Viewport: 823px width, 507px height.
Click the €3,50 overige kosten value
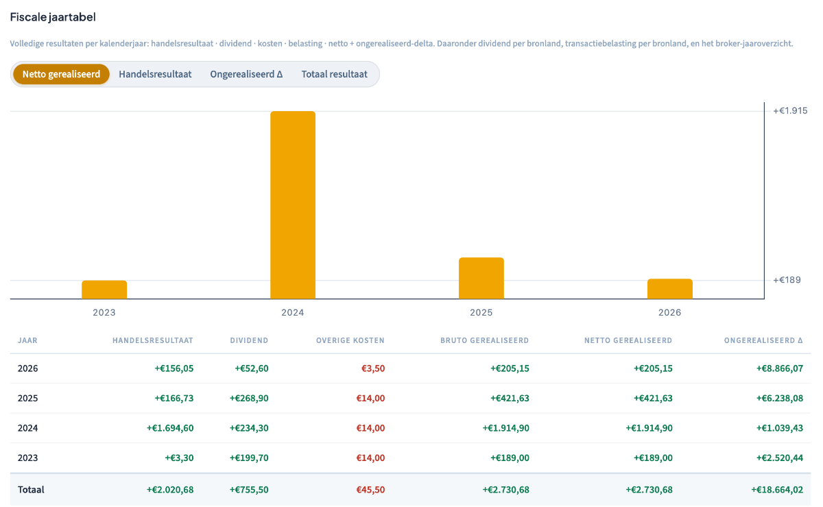click(373, 368)
